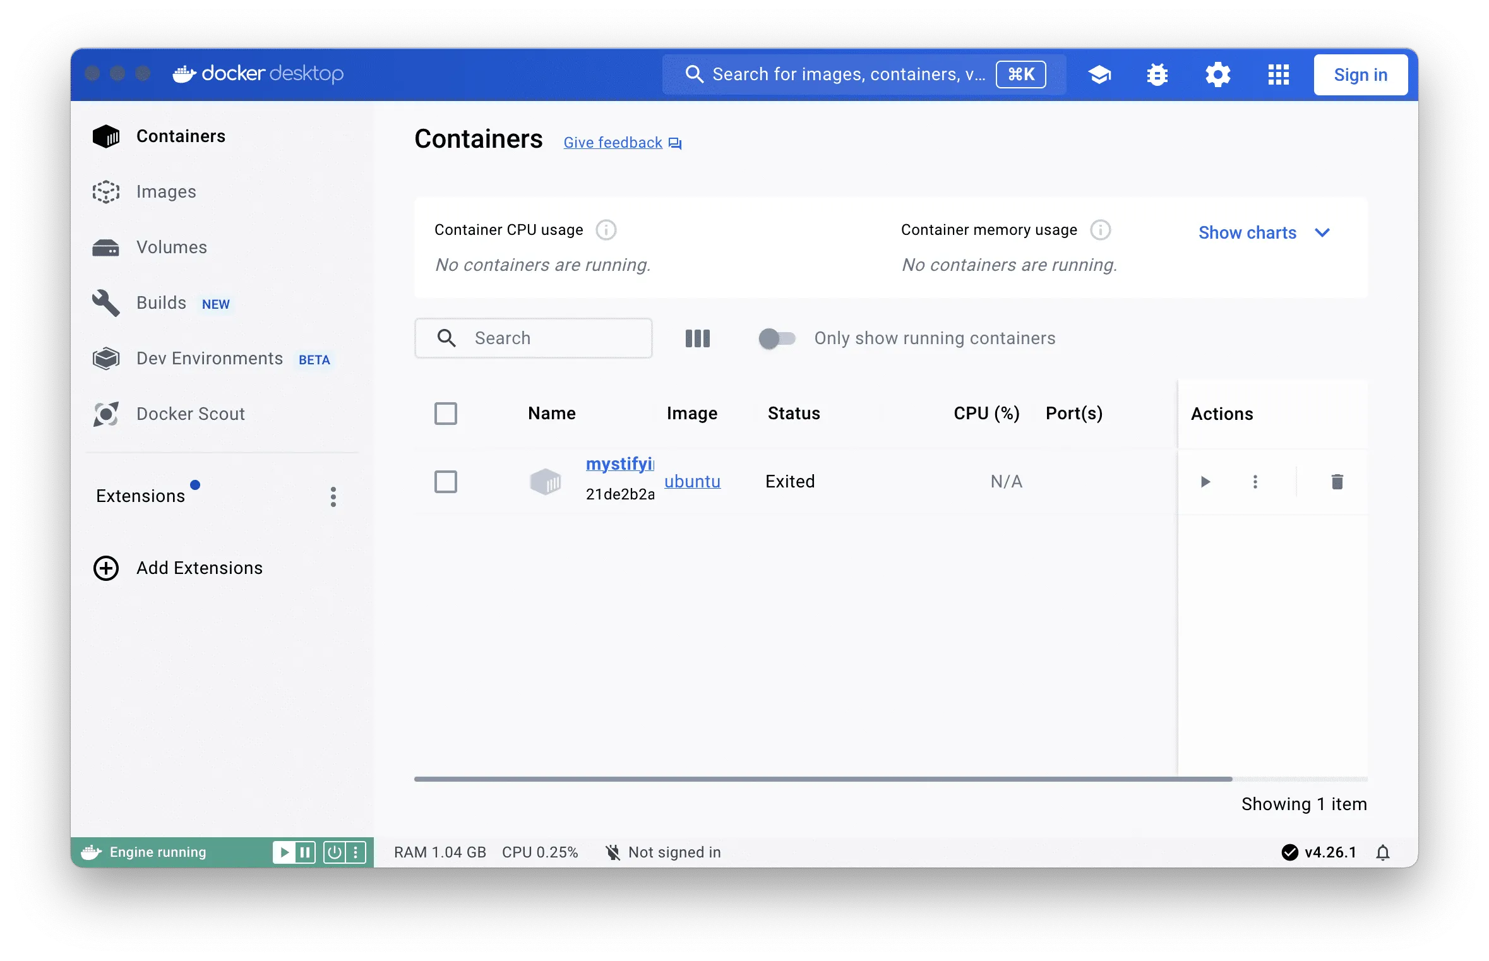
Task: Click the Sign in button
Action: coord(1360,75)
